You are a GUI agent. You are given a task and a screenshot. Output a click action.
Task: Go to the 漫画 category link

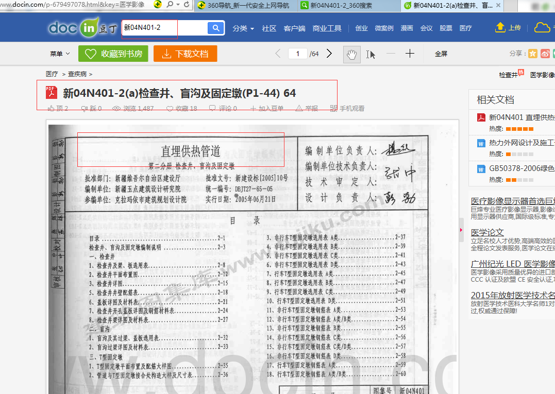[x=407, y=28]
